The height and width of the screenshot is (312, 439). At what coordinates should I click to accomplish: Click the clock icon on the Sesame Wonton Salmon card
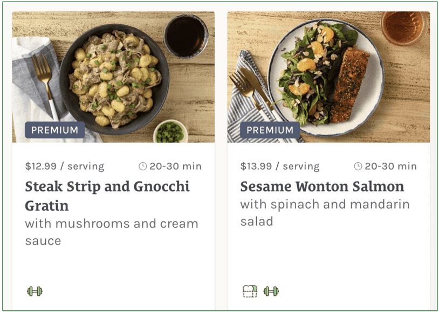[x=357, y=167]
